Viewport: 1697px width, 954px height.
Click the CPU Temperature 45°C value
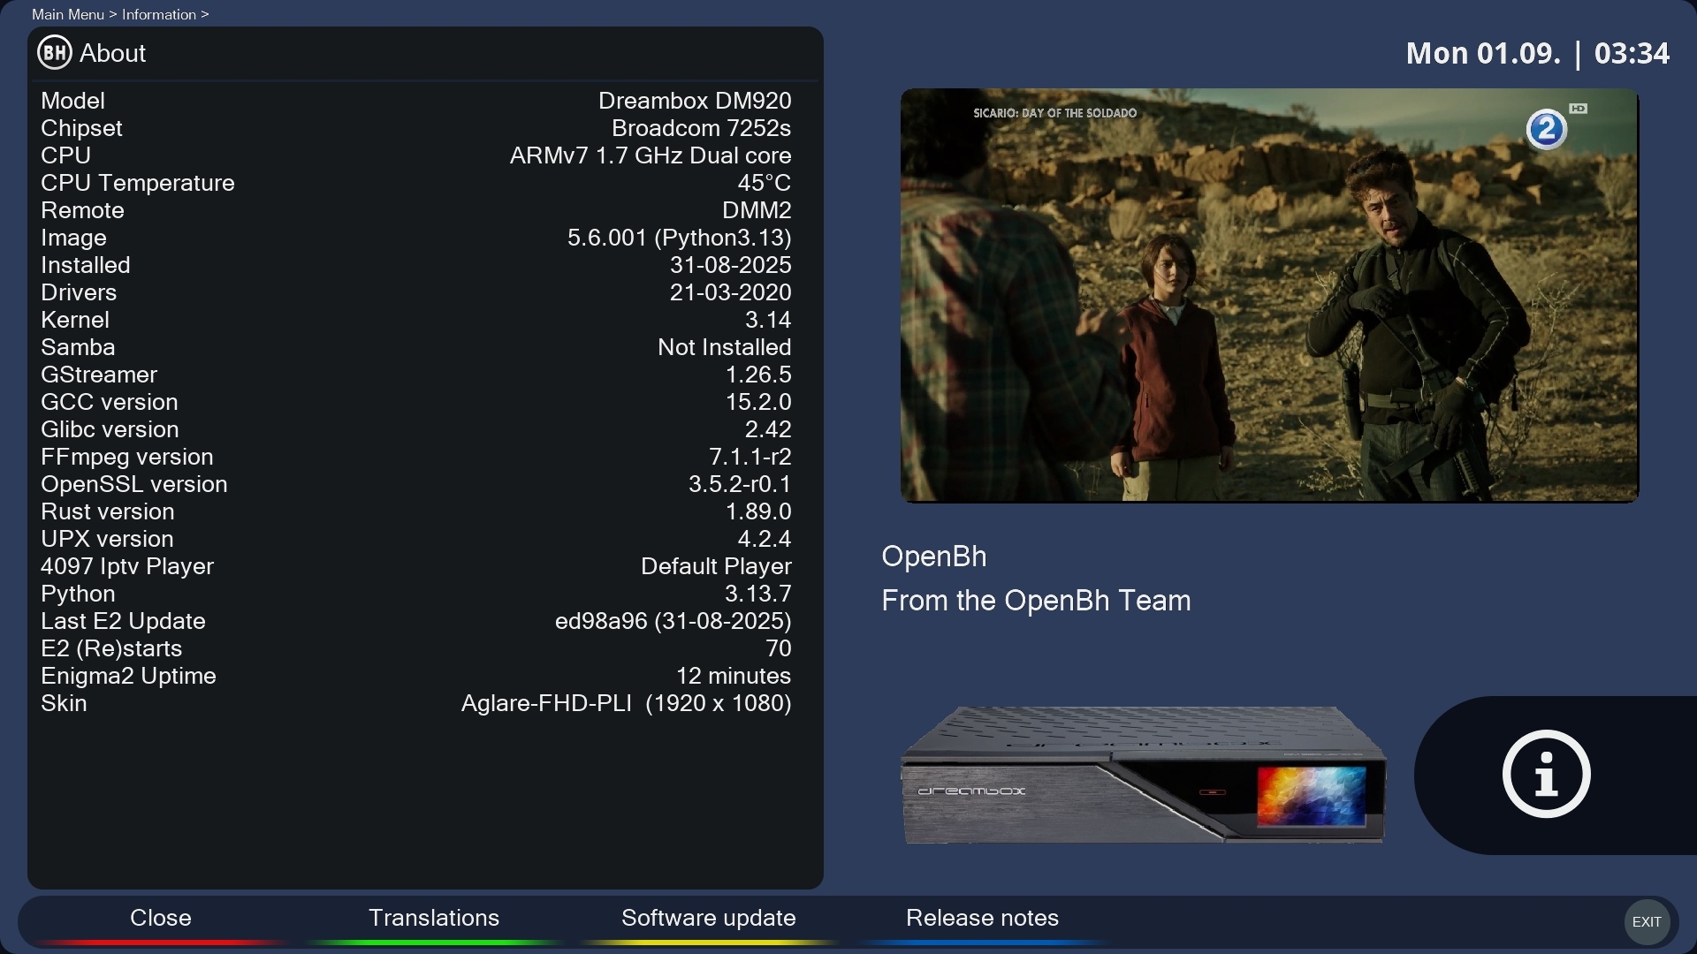pos(765,183)
